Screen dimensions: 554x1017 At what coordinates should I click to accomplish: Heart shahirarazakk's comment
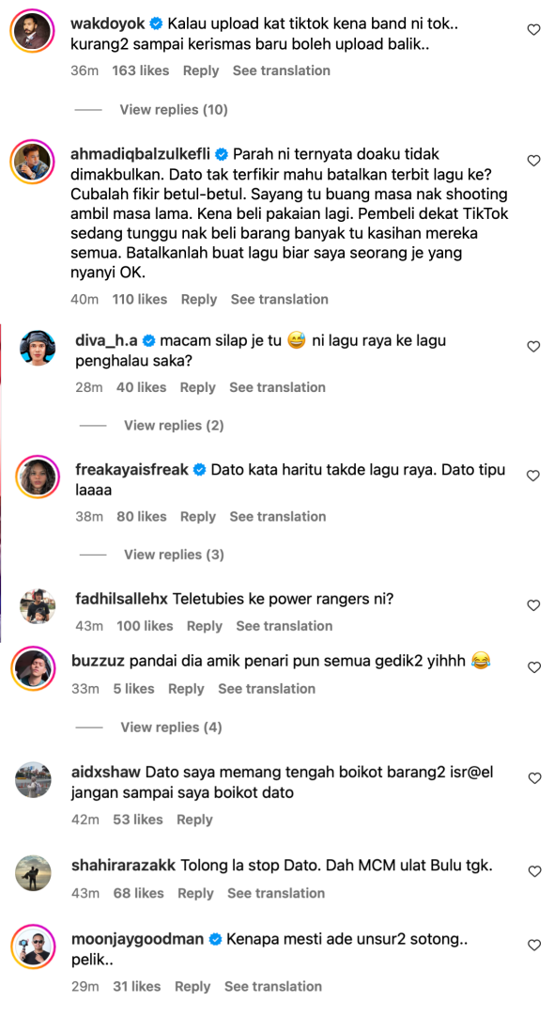click(533, 871)
